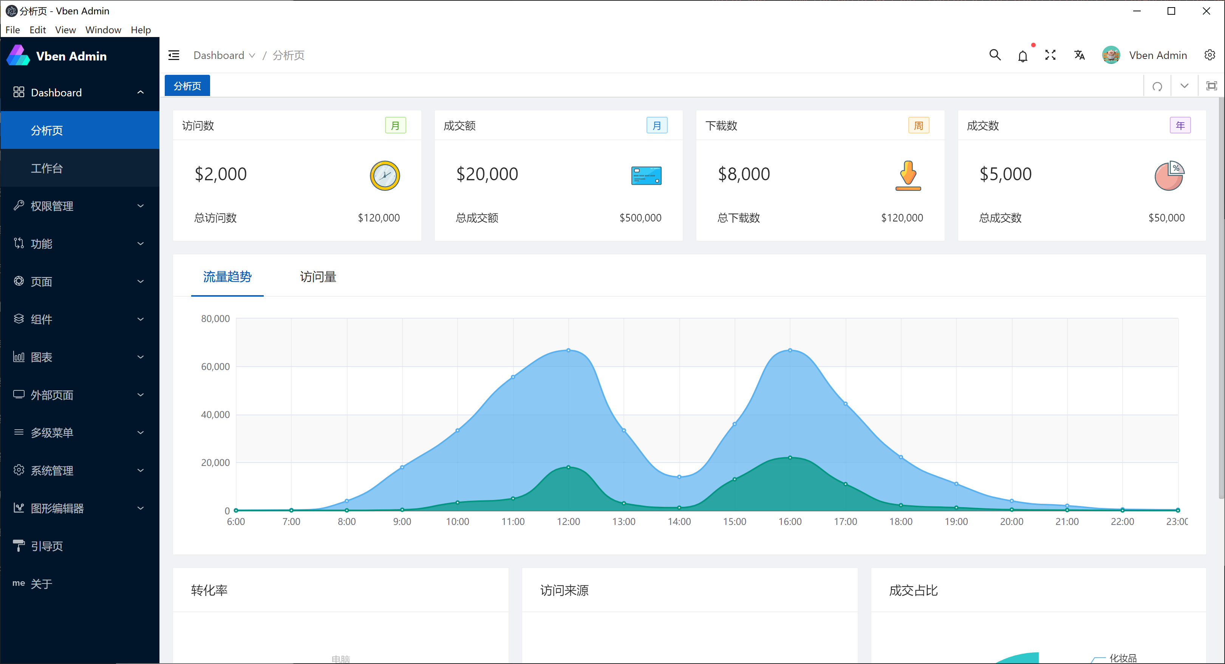Click the refresh tab icon
1225x664 pixels.
pyautogui.click(x=1157, y=86)
